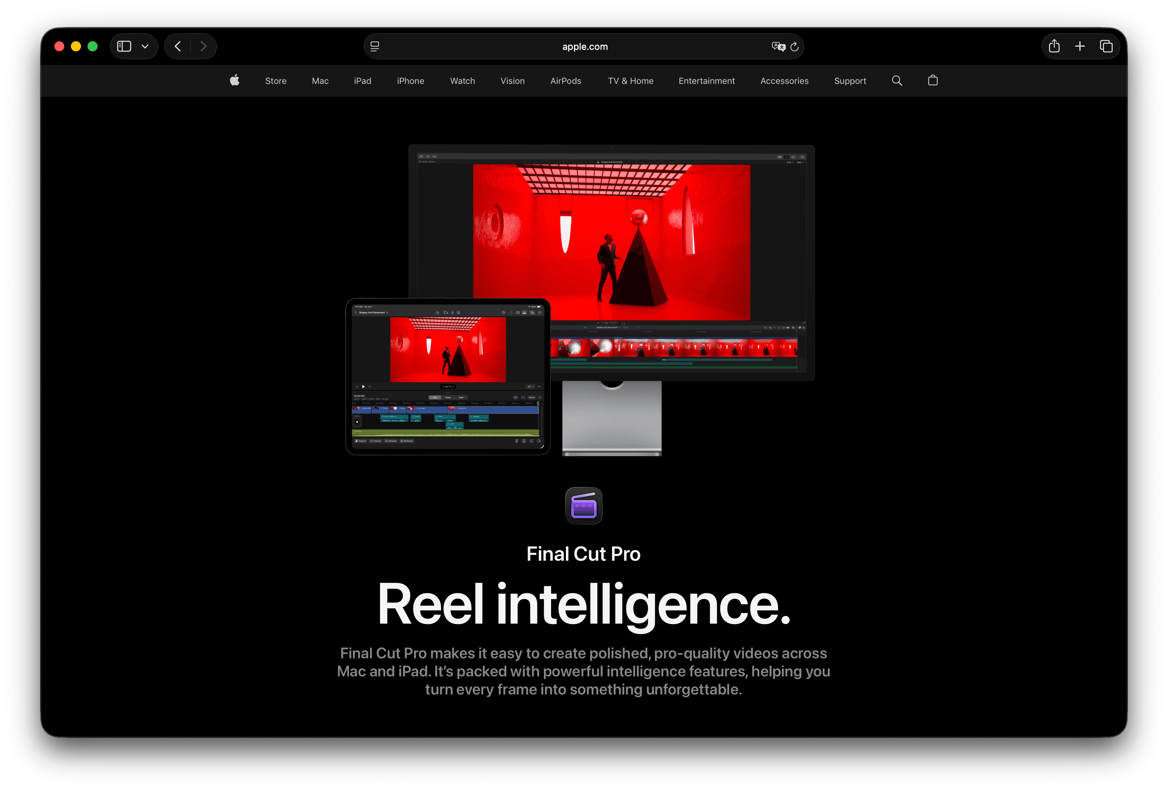Open the Vision menu
Image resolution: width=1168 pixels, height=791 pixels.
point(513,81)
